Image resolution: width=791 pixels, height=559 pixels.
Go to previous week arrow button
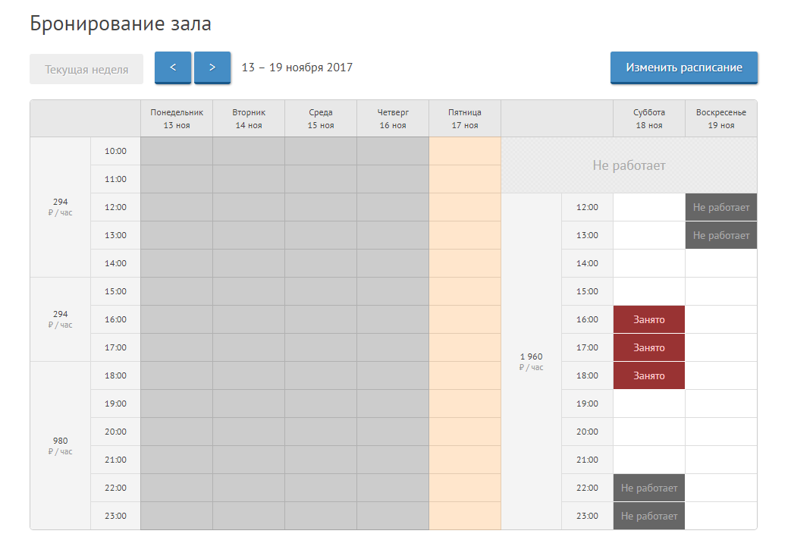tap(173, 68)
